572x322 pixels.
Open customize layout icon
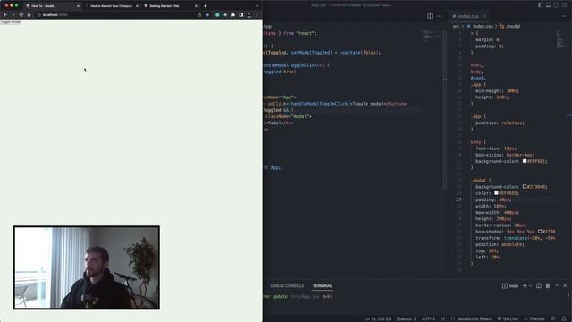click(565, 5)
